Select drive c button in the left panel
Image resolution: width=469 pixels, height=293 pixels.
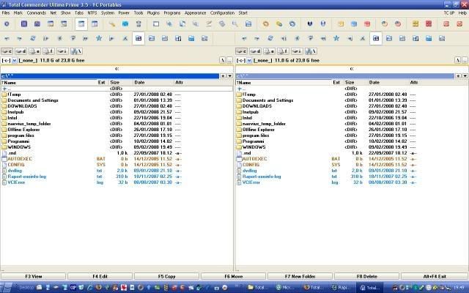click(7, 51)
